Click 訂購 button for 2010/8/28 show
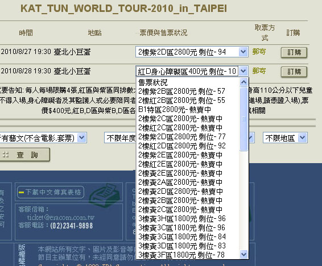 294,72
